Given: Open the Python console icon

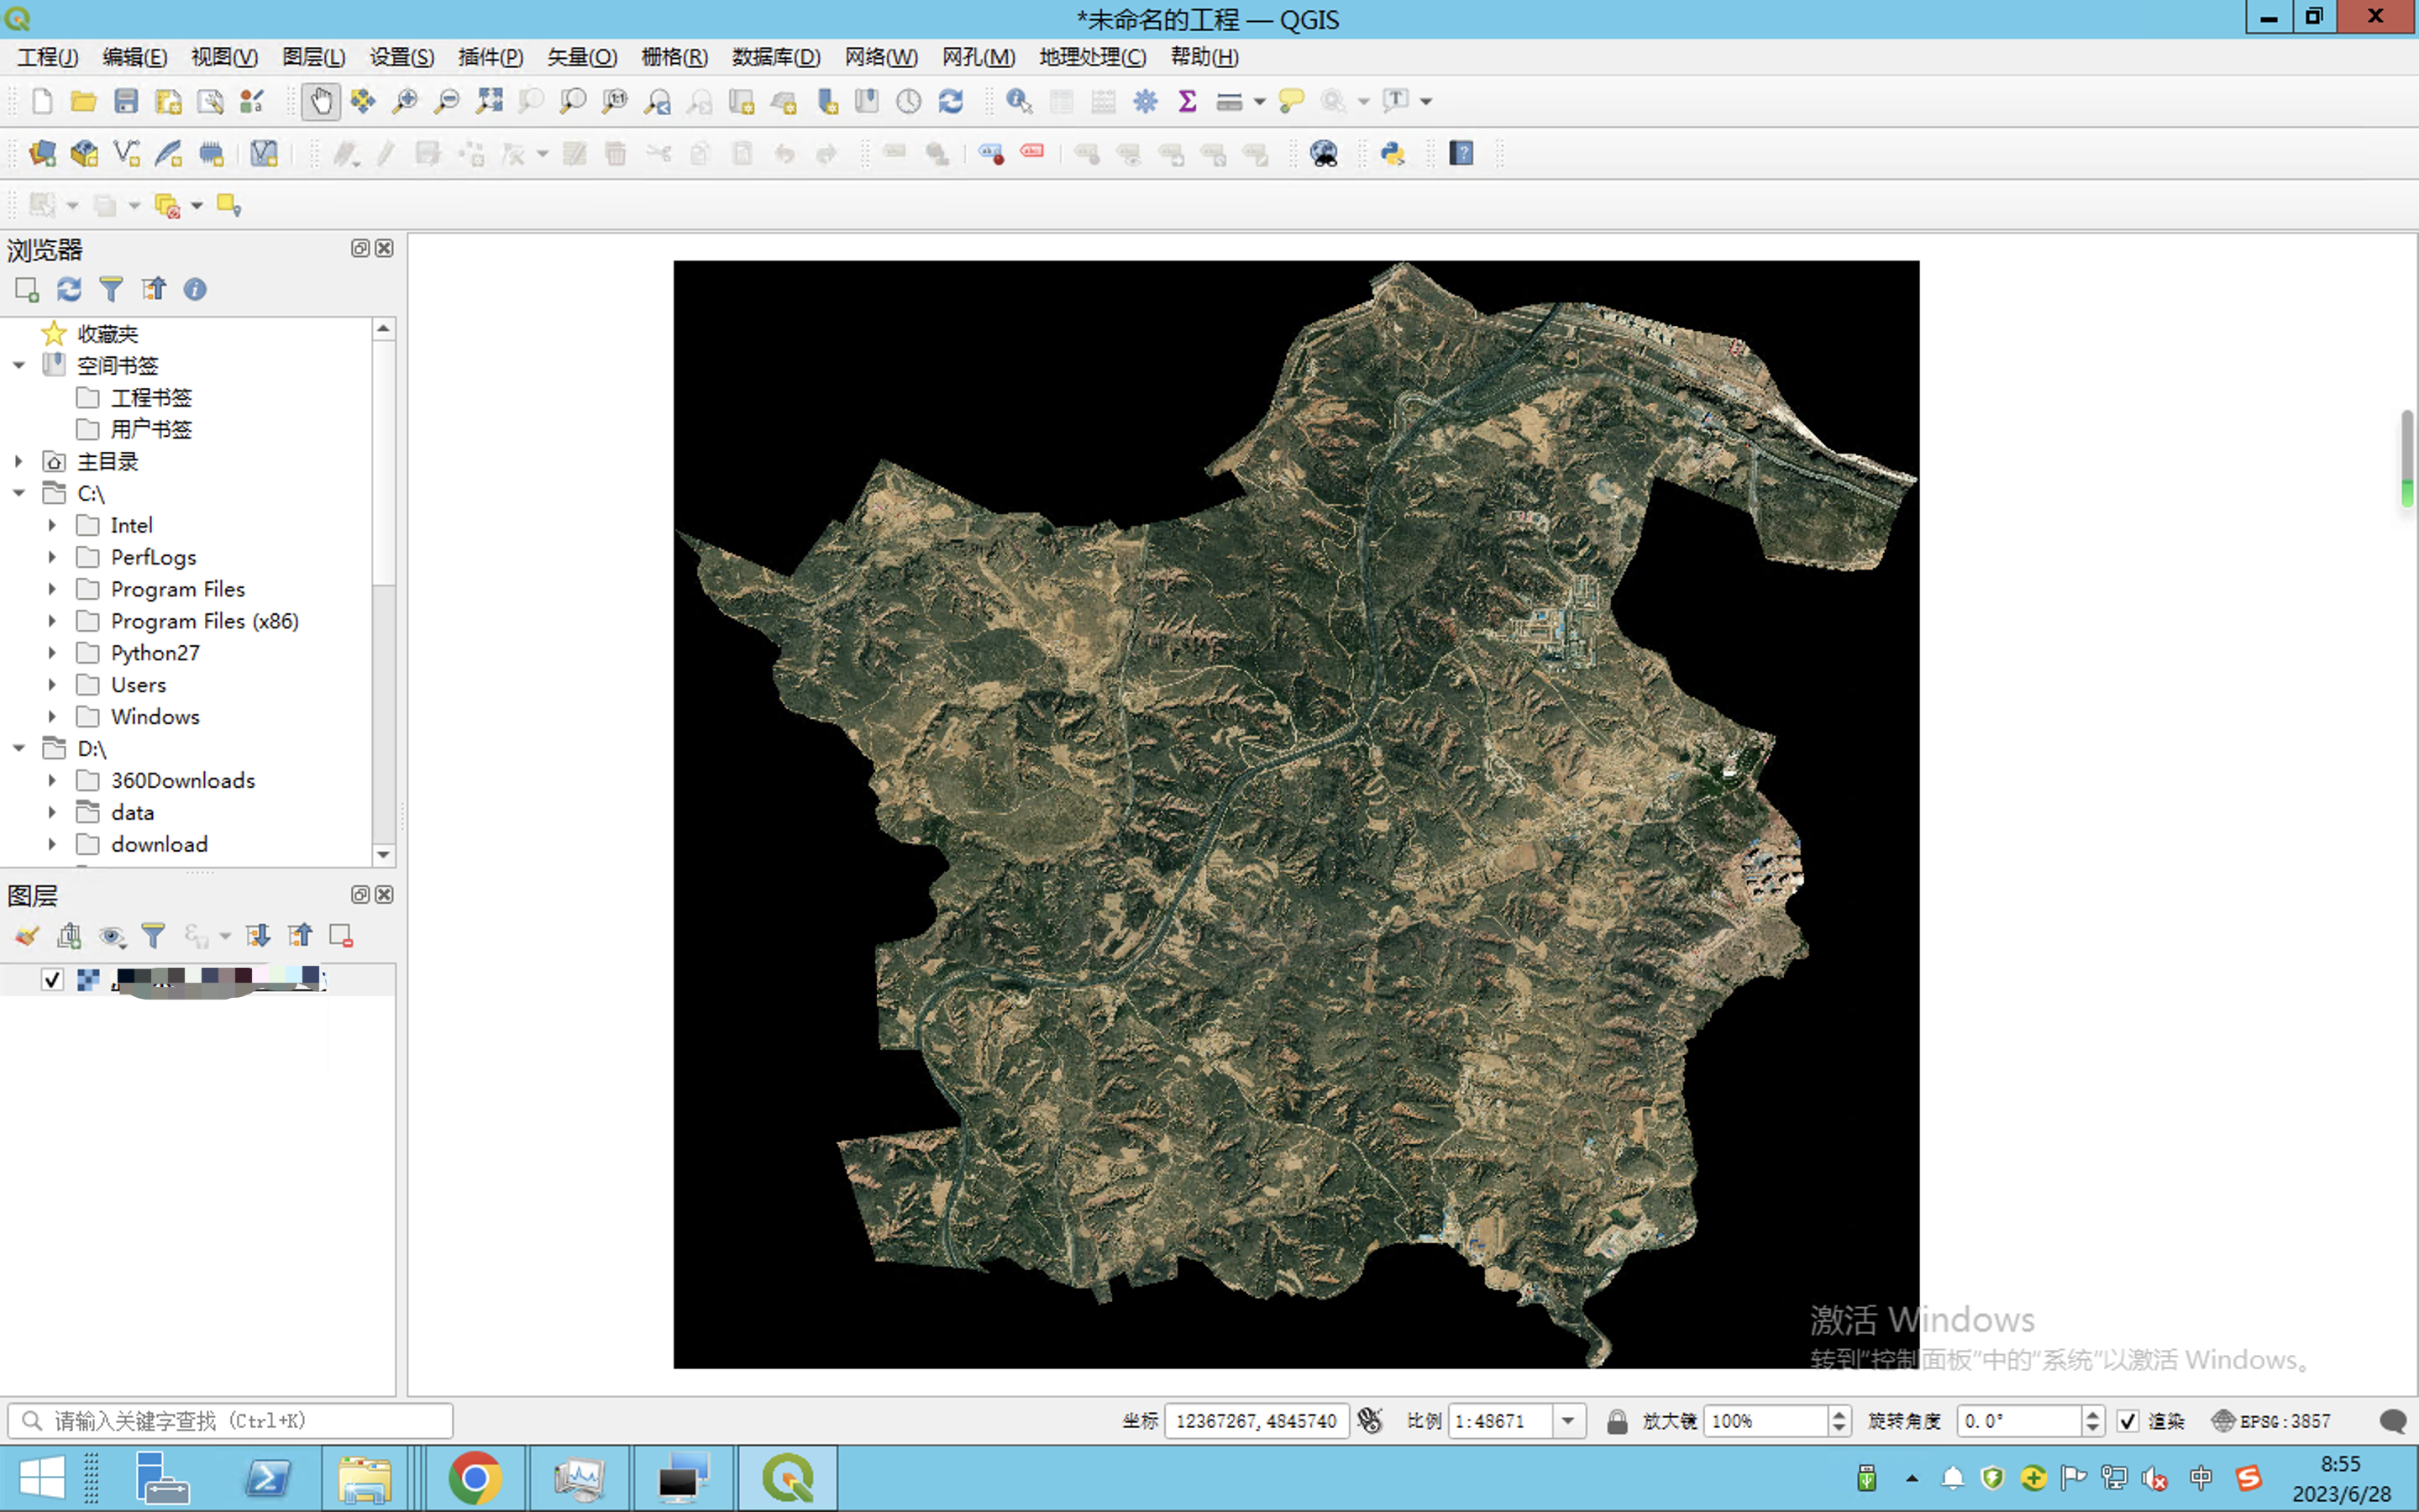Looking at the screenshot, I should 1393,153.
